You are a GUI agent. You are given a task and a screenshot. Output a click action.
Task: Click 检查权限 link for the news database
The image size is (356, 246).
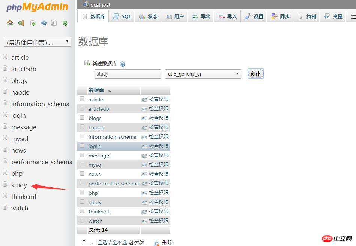158,174
